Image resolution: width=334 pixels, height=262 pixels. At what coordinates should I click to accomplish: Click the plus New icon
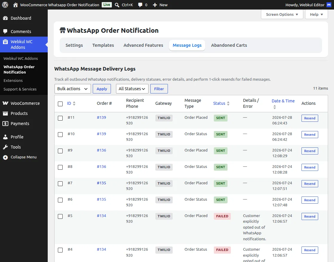pyautogui.click(x=155, y=5)
